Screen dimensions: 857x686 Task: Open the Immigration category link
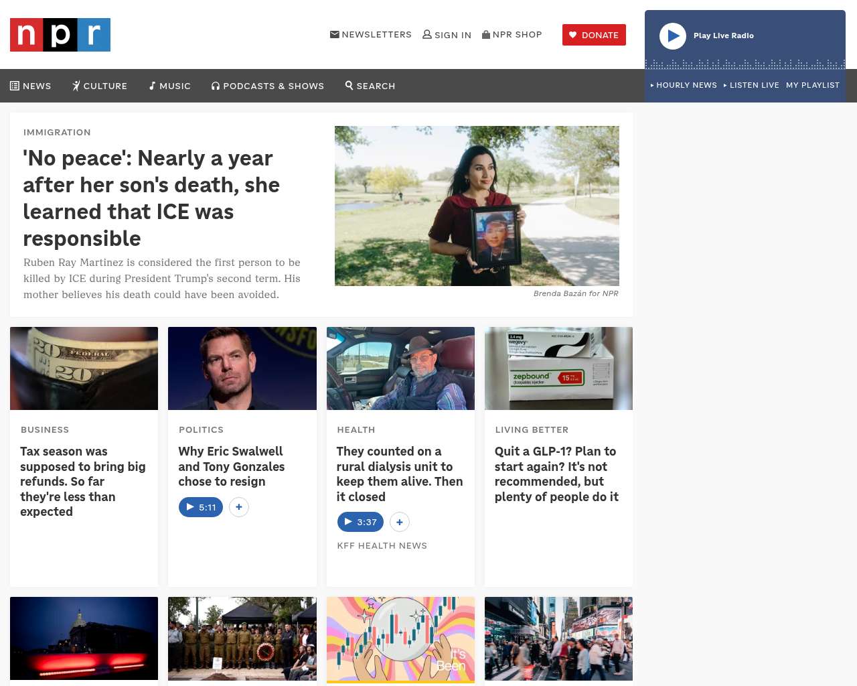57,132
